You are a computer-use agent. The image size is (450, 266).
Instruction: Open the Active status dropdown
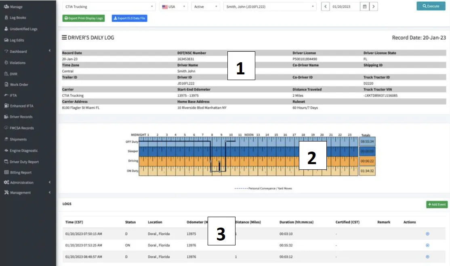click(206, 6)
